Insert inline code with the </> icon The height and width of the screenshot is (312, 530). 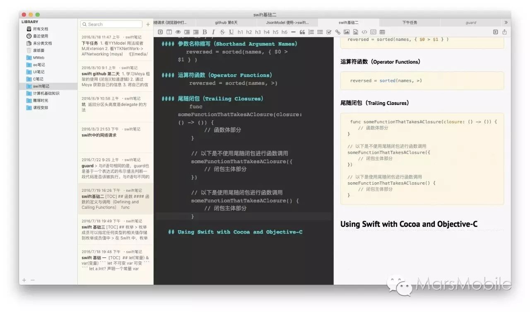click(x=364, y=32)
